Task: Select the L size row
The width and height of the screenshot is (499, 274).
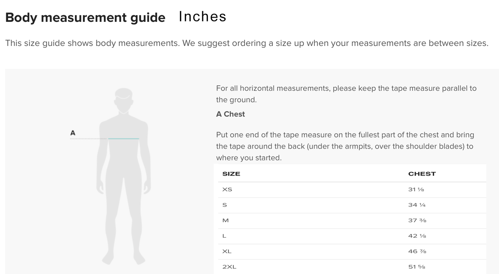Action: coord(352,236)
